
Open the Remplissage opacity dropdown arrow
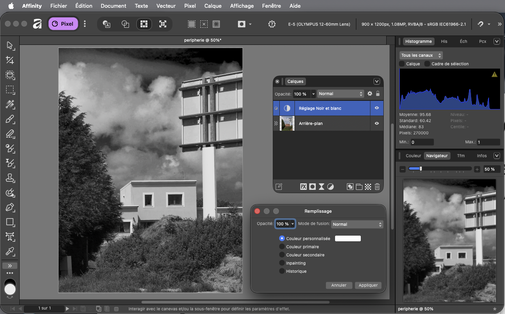(293, 224)
